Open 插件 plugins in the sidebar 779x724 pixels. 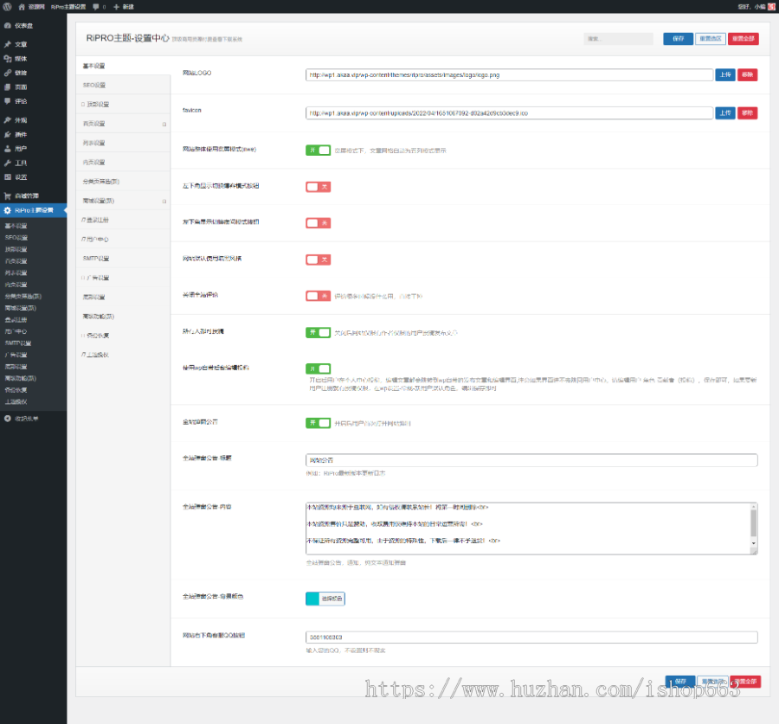click(x=20, y=134)
